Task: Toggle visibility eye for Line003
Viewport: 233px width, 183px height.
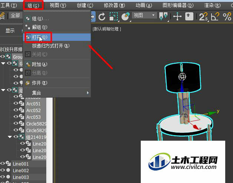Action: click(3, 177)
